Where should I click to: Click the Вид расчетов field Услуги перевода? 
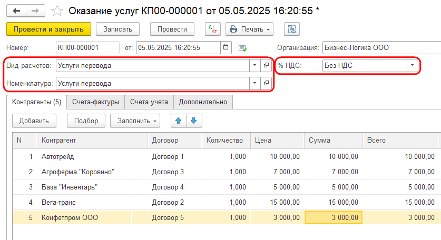pyautogui.click(x=153, y=65)
